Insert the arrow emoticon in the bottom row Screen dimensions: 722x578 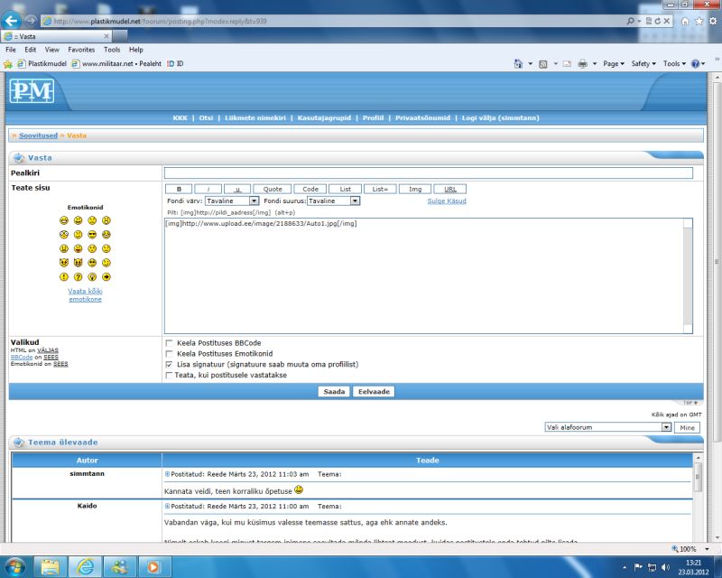pos(106,276)
